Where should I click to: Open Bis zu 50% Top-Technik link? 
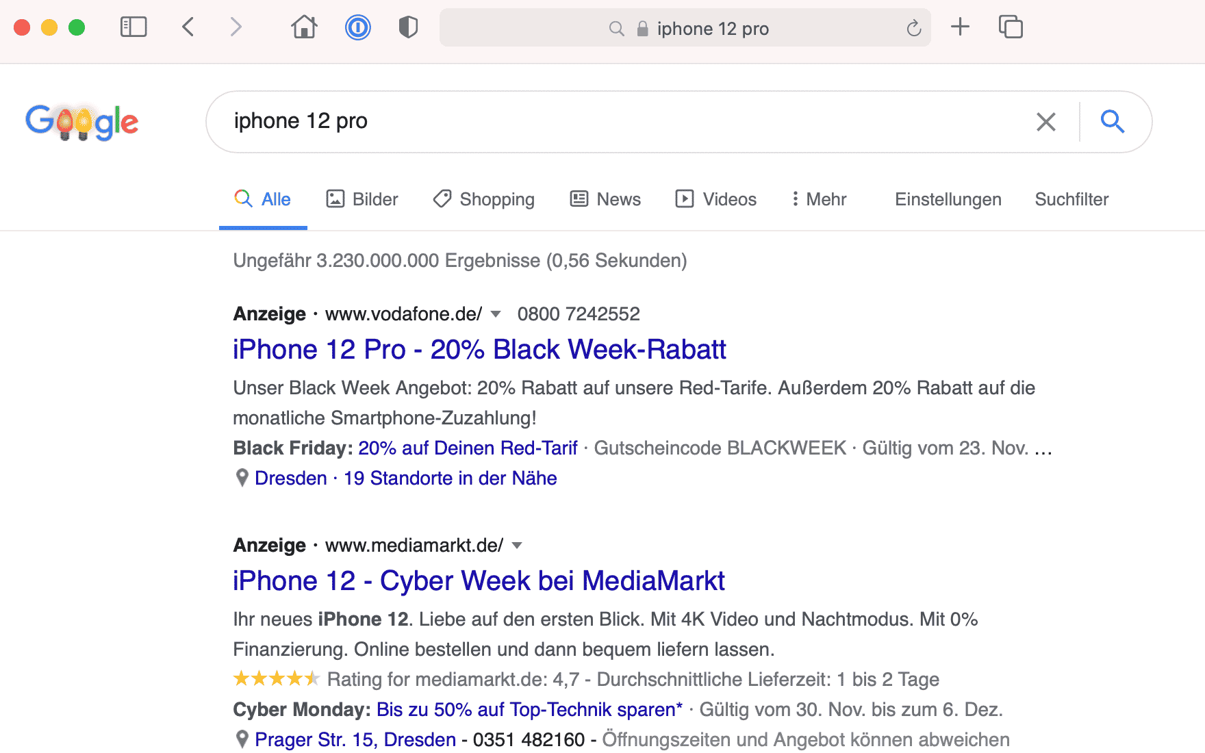[530, 710]
